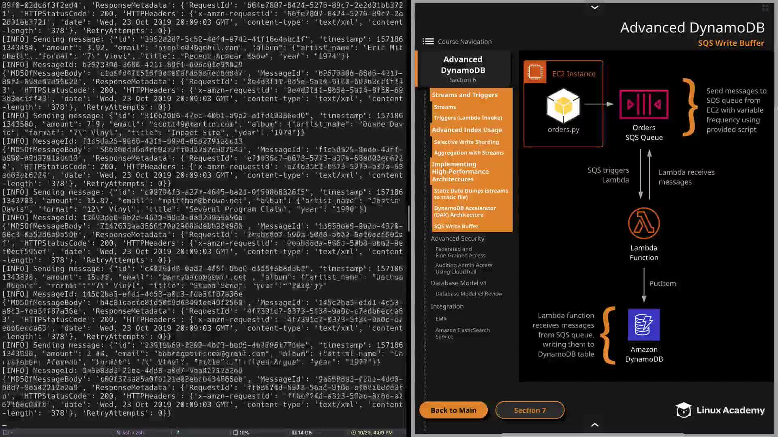778x437 pixels.
Task: Open DynamoDB Accelerator (DAX) Architecture lesson
Action: 464,211
